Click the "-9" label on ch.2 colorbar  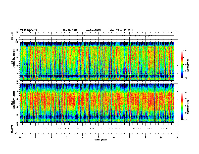(185, 113)
